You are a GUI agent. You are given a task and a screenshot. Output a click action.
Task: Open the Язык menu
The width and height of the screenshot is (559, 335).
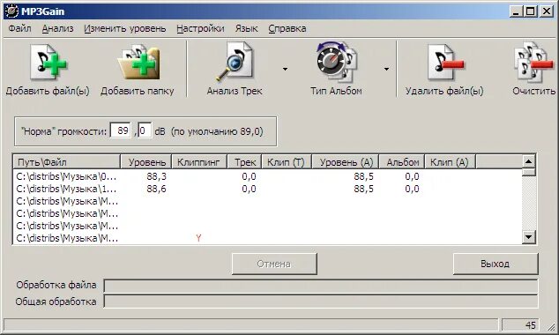tap(246, 28)
